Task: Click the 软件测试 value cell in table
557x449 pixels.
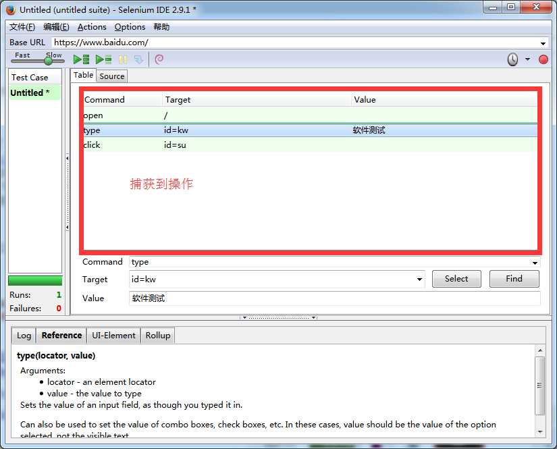Action: pyautogui.click(x=369, y=130)
